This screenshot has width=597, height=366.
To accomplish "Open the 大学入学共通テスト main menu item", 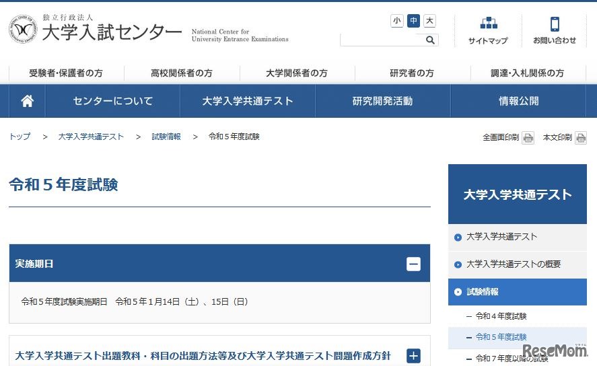I will tap(248, 101).
